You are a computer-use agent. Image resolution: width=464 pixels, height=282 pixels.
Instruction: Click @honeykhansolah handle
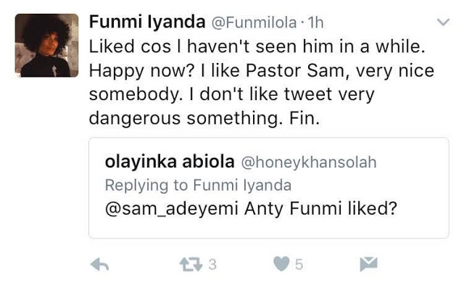(x=309, y=162)
